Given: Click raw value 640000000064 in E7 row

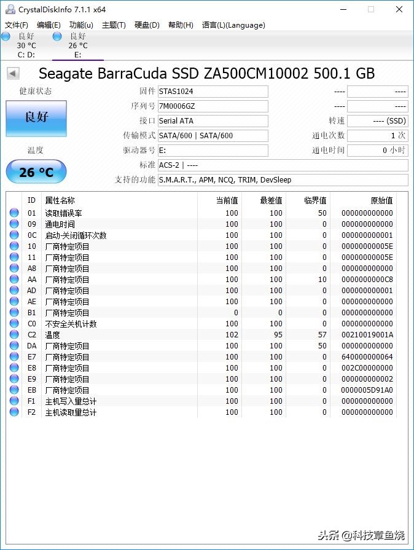Looking at the screenshot, I should (367, 356).
